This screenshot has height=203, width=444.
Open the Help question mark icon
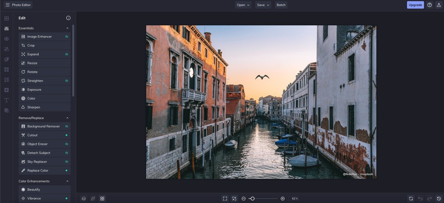point(429,5)
